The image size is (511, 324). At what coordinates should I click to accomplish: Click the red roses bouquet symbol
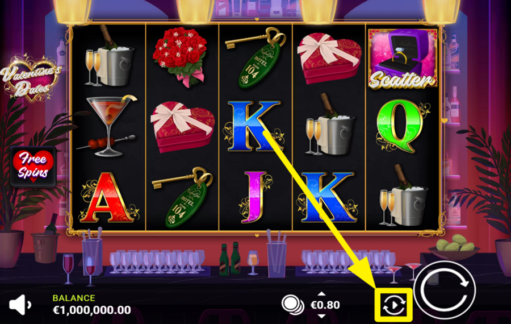click(x=180, y=57)
